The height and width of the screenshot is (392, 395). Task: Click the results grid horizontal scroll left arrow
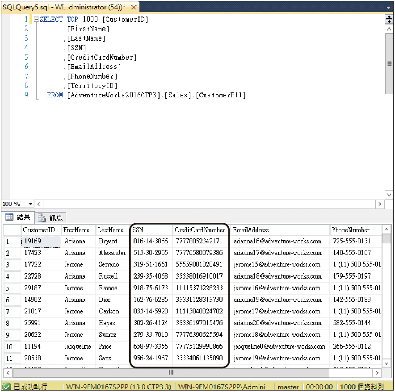(8, 373)
